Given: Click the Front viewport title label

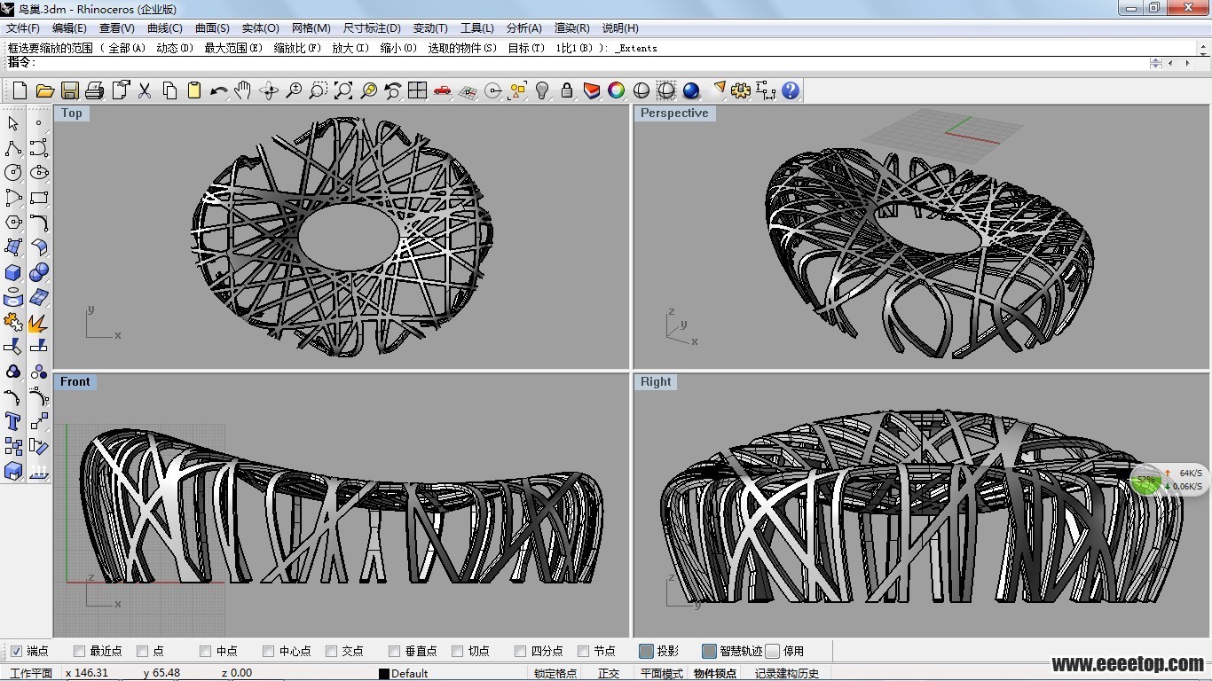Looking at the screenshot, I should [x=75, y=381].
